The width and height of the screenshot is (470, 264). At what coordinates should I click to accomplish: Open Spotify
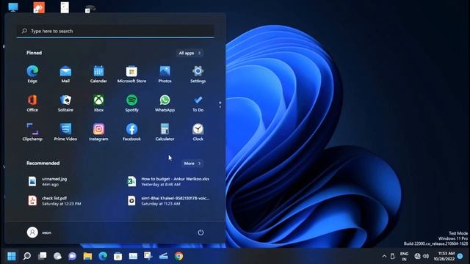click(x=131, y=103)
